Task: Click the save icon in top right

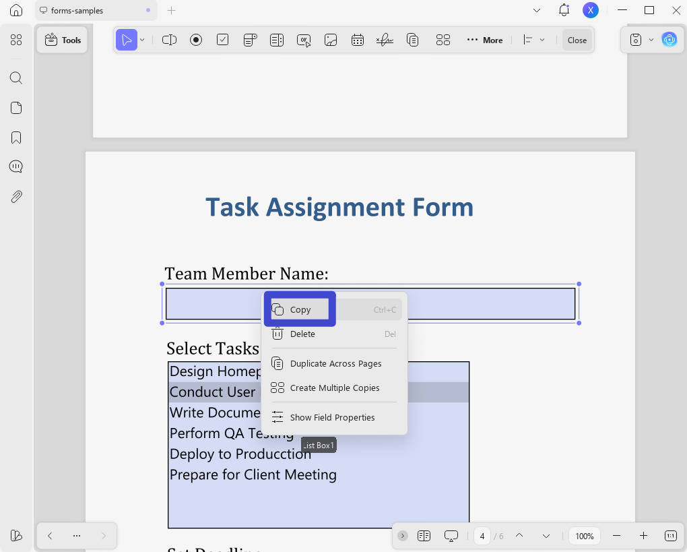Action: [x=636, y=40]
